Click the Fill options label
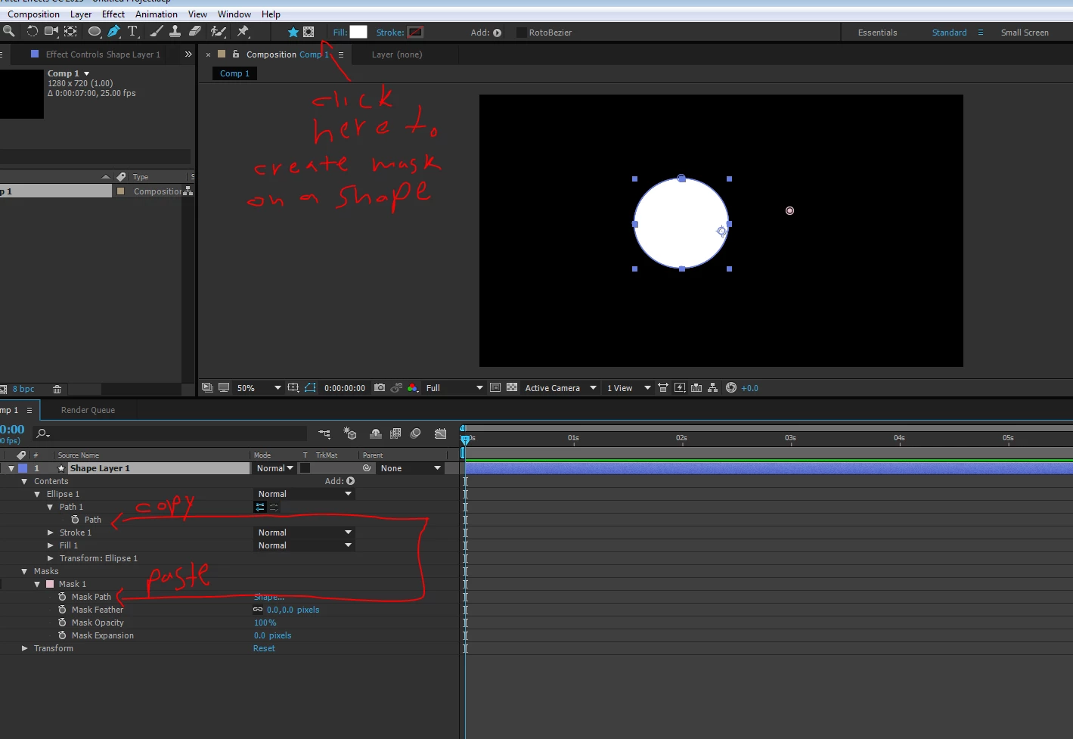Screen dimensions: 1073x739 point(340,33)
